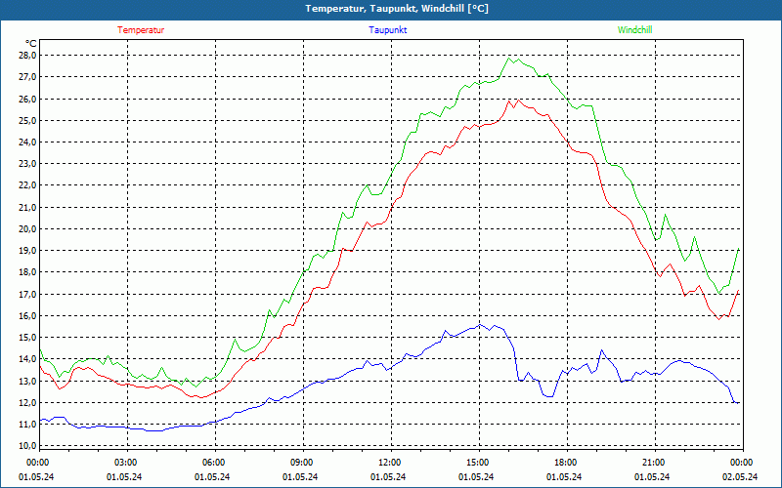Click the '21,0' y-axis value
Image resolution: width=782 pixels, height=488 pixels.
pyautogui.click(x=27, y=207)
